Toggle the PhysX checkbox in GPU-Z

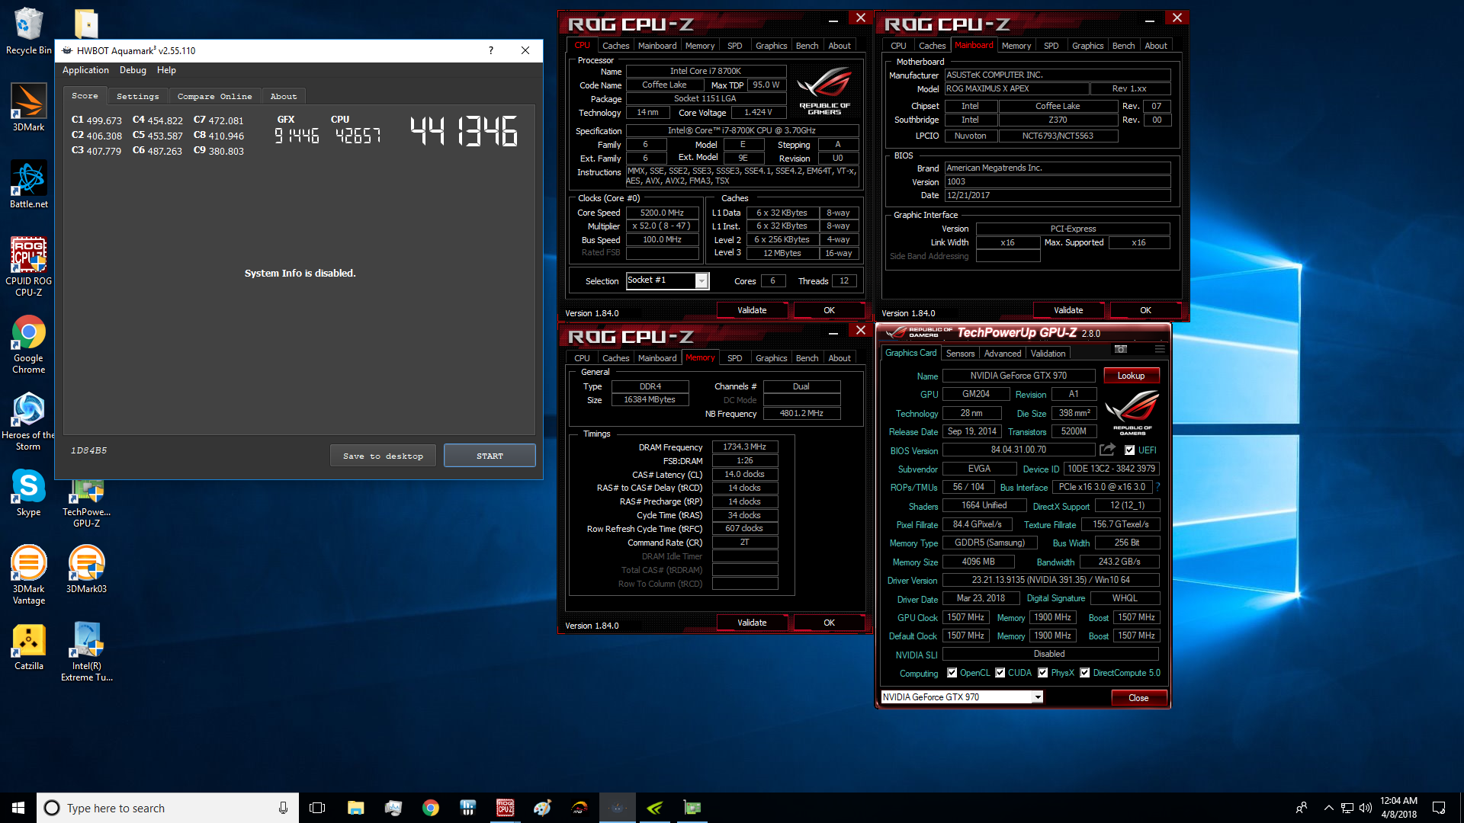pyautogui.click(x=1042, y=673)
